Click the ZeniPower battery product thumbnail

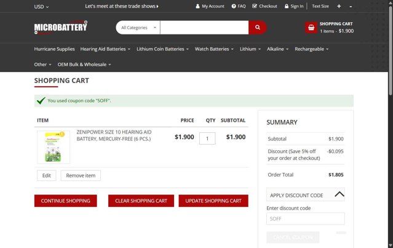pos(54,147)
